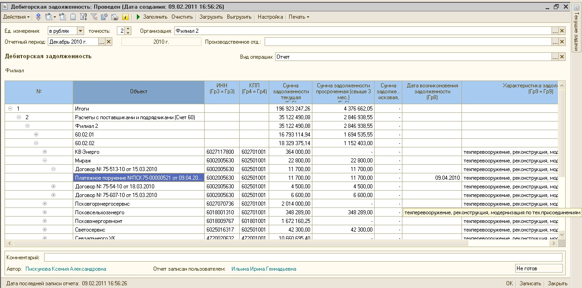This screenshot has height=288, width=582.
Task: Open selection for Производственное отд. field
Action: pos(555,42)
